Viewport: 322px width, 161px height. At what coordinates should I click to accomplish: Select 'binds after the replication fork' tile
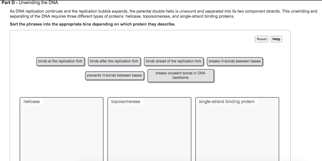114,61
